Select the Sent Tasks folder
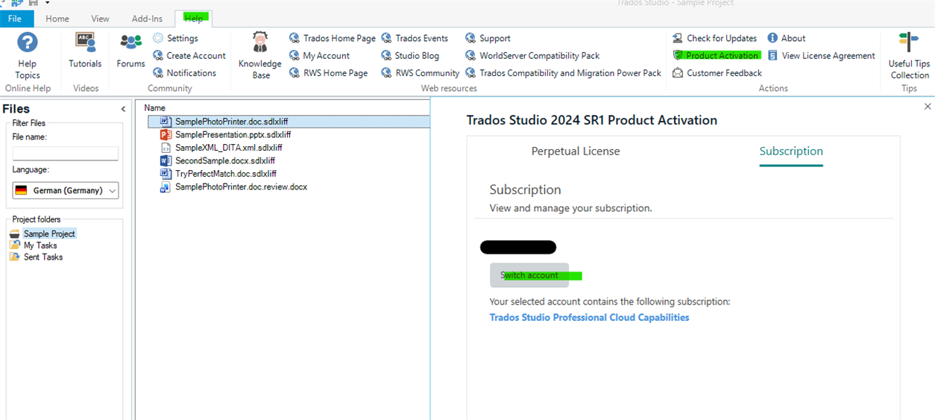935x420 pixels. pyautogui.click(x=43, y=257)
